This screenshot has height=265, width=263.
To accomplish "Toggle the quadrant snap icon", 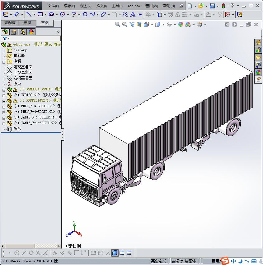I will pyautogui.click(x=31, y=253).
